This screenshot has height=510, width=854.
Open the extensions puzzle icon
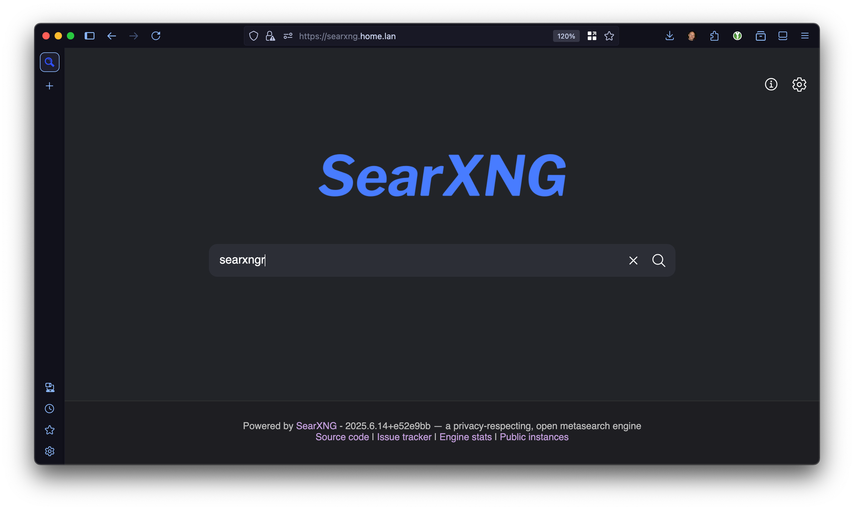point(714,36)
